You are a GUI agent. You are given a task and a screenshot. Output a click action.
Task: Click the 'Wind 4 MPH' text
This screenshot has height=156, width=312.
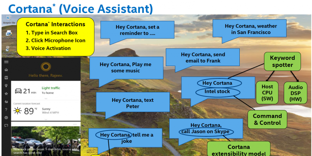pyautogui.click(x=50, y=112)
